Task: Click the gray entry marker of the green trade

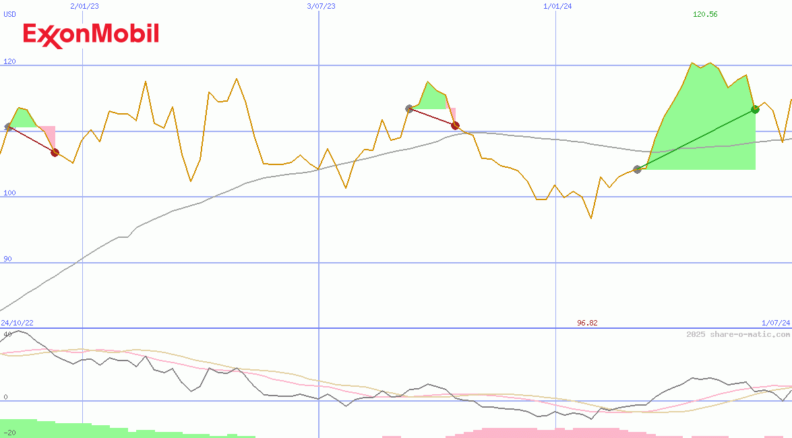Action: pyautogui.click(x=637, y=169)
